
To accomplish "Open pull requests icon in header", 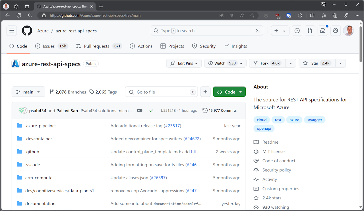I will (x=310, y=31).
